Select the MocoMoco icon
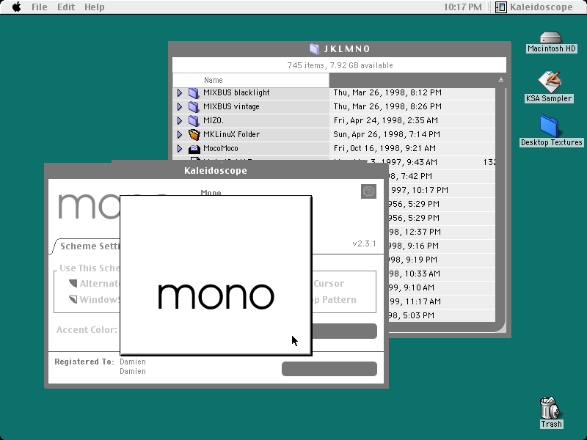The height and width of the screenshot is (440, 587). tap(194, 149)
